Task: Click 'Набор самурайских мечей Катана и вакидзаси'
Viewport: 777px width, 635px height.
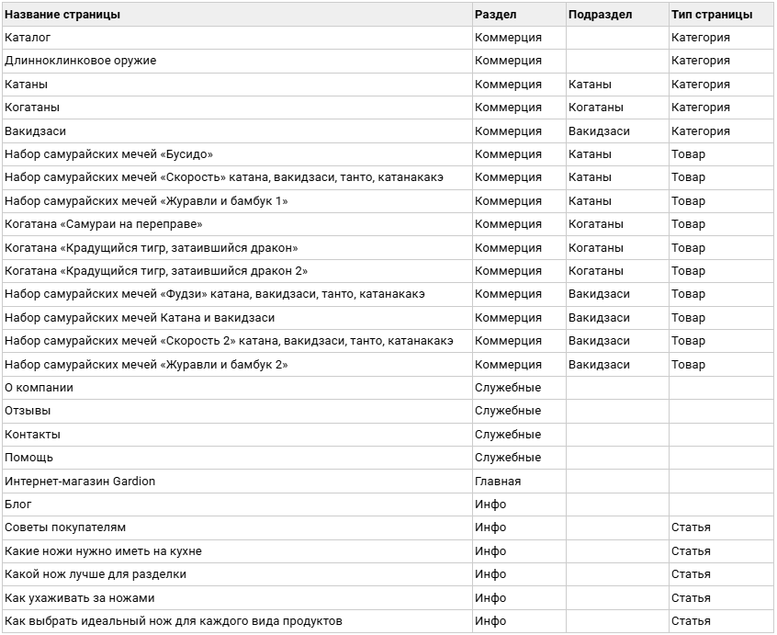Action: coord(237,318)
